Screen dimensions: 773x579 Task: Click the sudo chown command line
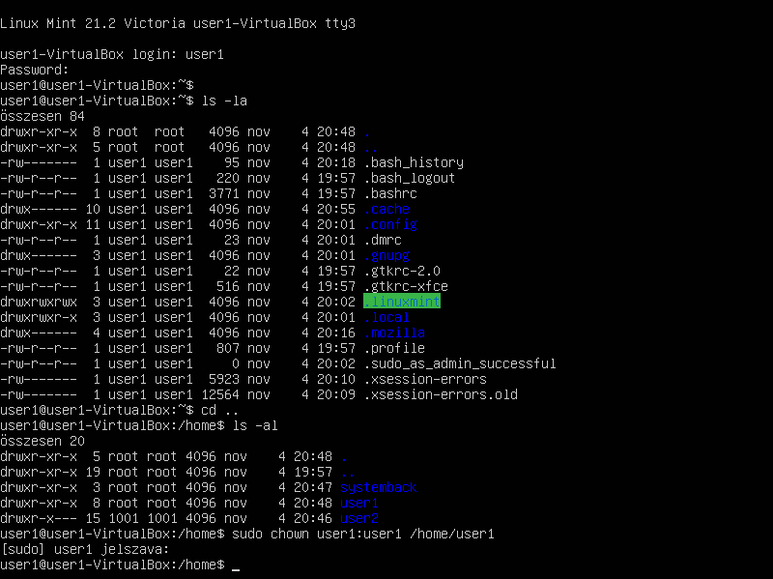point(363,534)
